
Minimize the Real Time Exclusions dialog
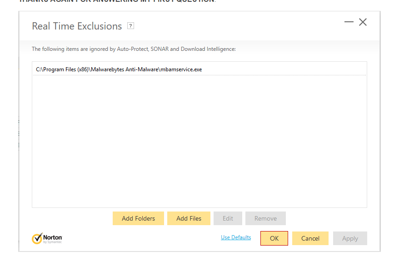coord(349,22)
